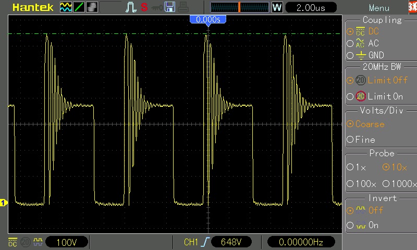This screenshot has height=250, width=417.
Task: Click the CH1 trigger source label
Action: [191, 242]
